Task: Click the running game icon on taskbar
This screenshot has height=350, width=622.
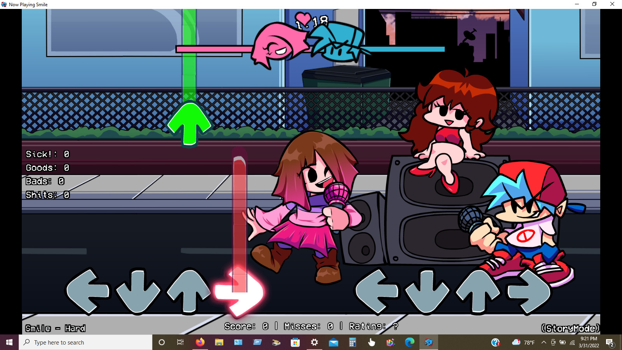Action: (x=428, y=342)
